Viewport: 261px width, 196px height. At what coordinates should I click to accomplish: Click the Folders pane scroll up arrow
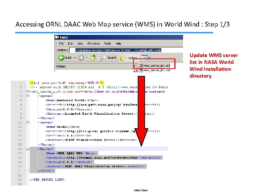click(134, 71)
